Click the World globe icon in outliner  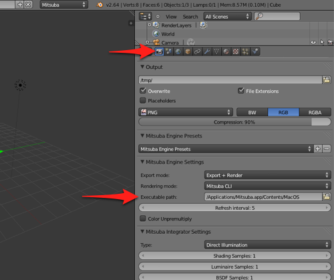(156, 34)
